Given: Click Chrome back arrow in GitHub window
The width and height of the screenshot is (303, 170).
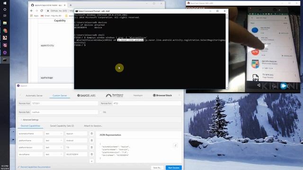Looking at the screenshot, I should (32, 10).
